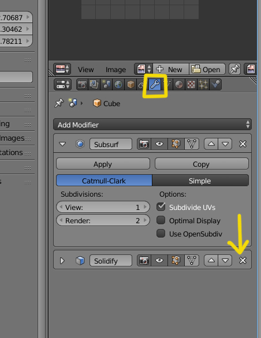The width and height of the screenshot is (261, 338).
Task: Open the Add Modifier dropdown
Action: [x=152, y=125]
